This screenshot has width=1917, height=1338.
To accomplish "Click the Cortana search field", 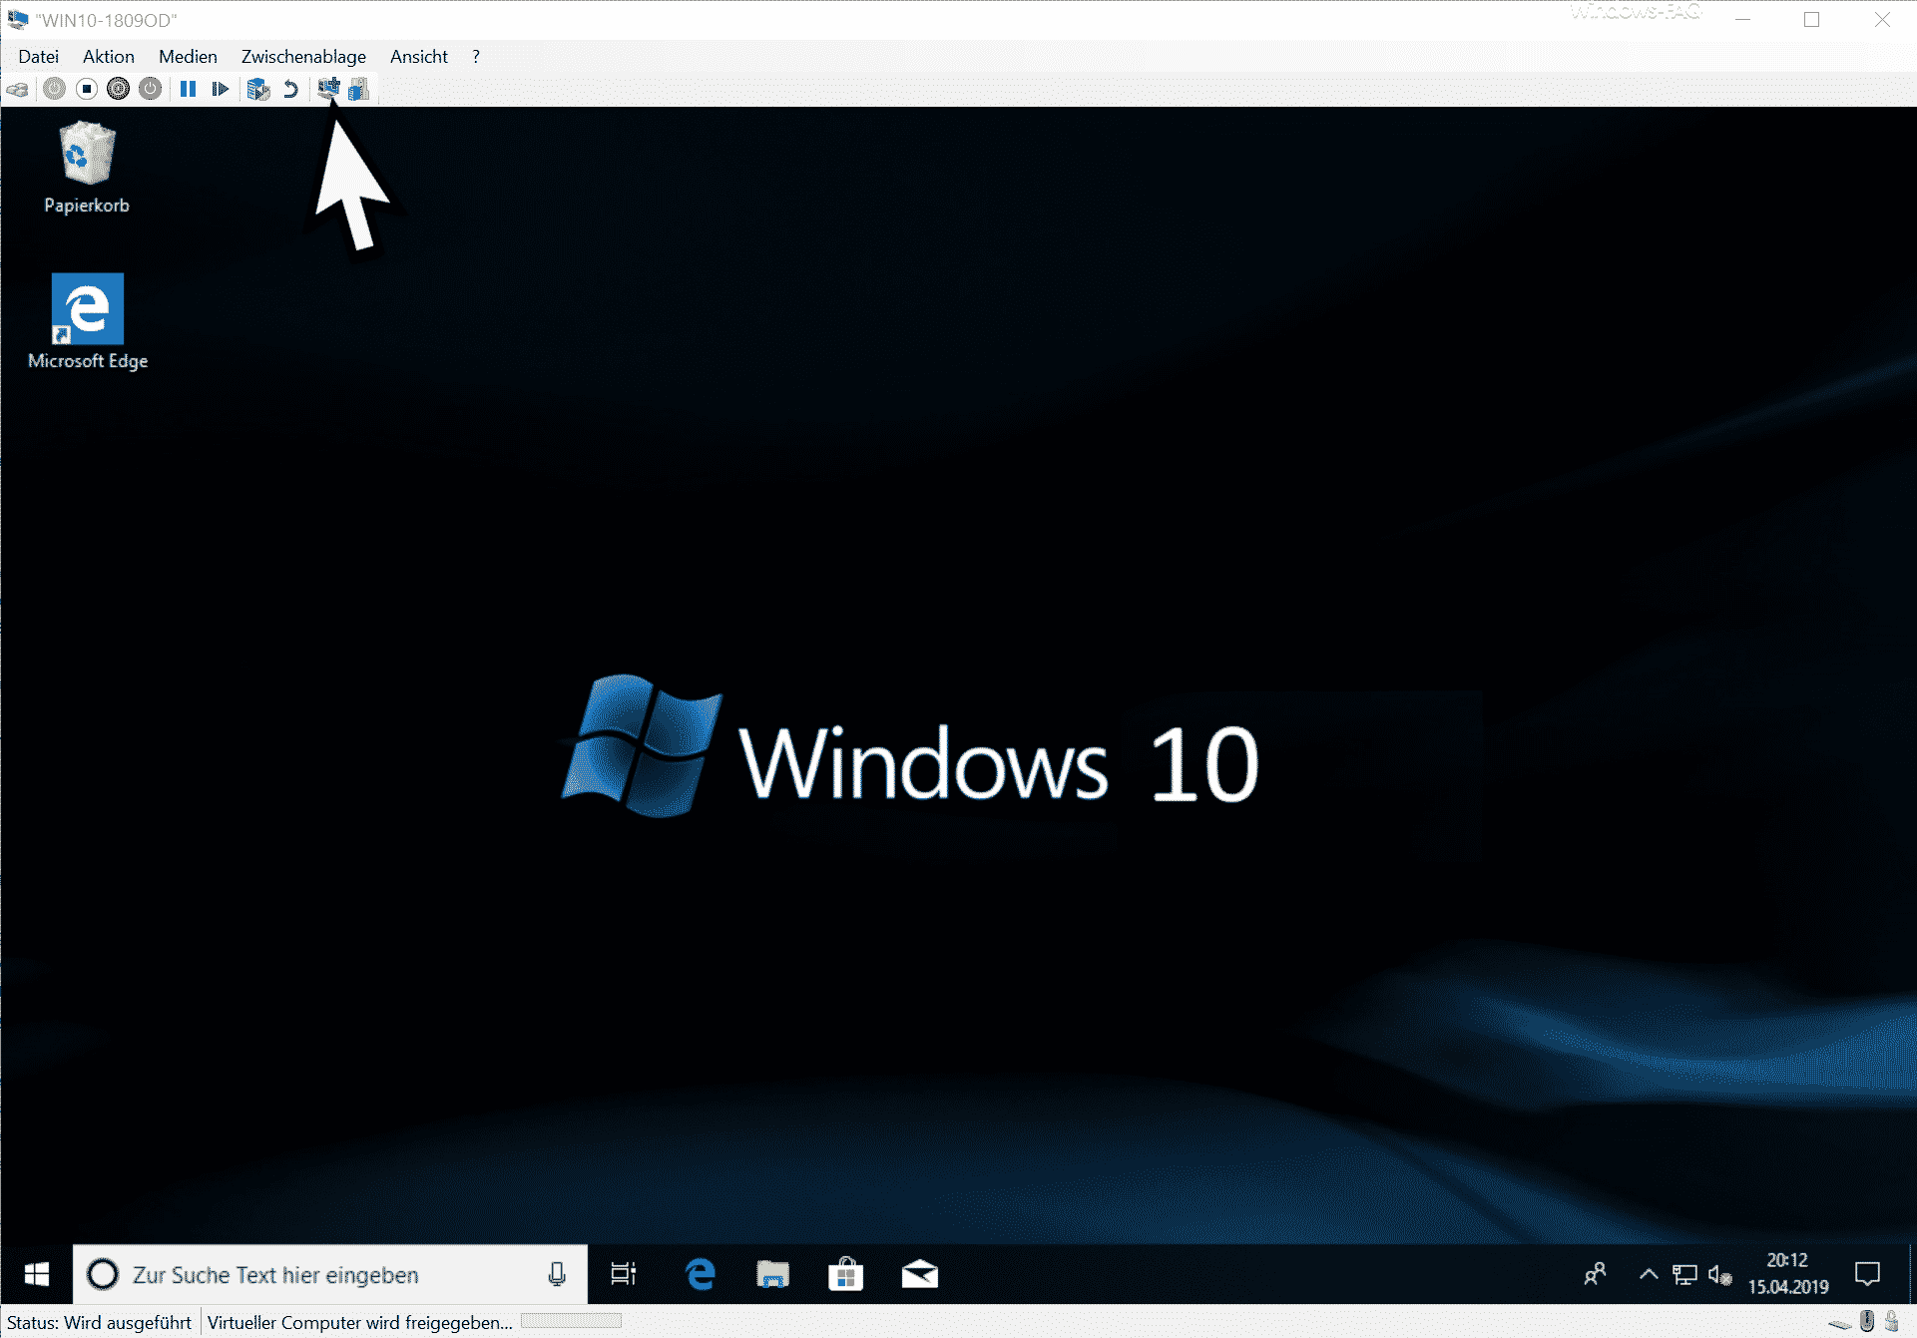I will (330, 1274).
